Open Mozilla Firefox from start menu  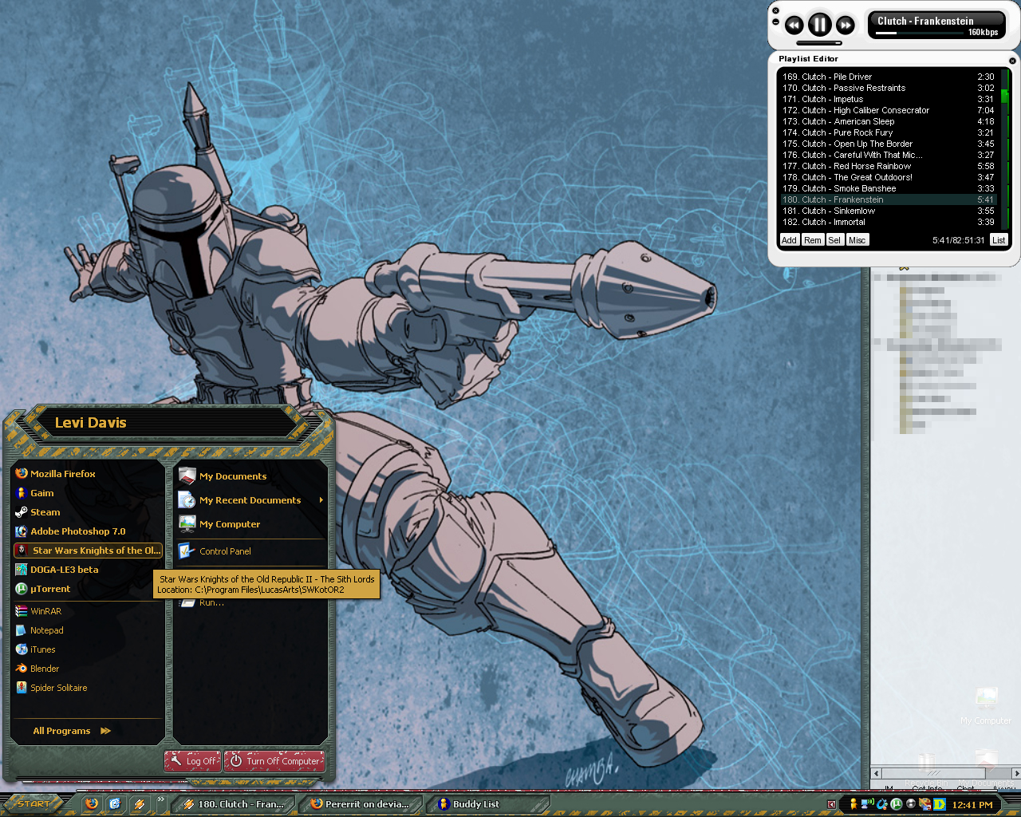point(88,474)
